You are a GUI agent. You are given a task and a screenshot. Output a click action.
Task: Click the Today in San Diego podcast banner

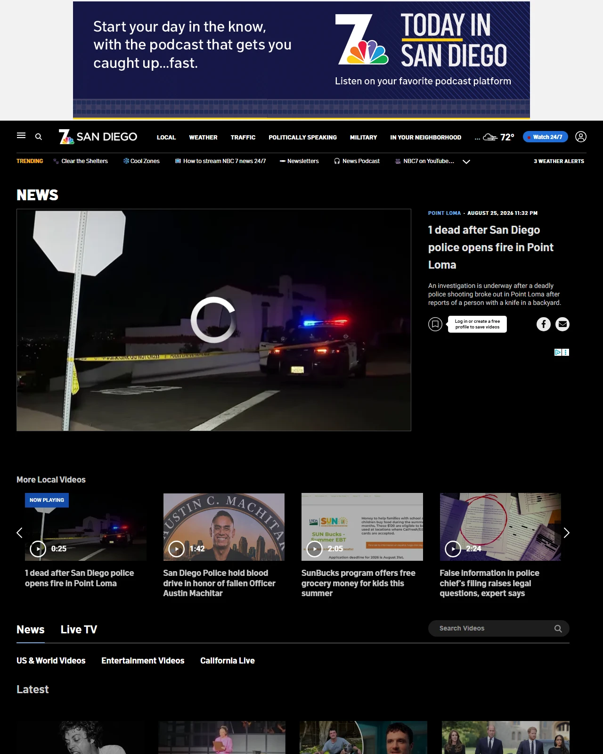[x=301, y=59]
